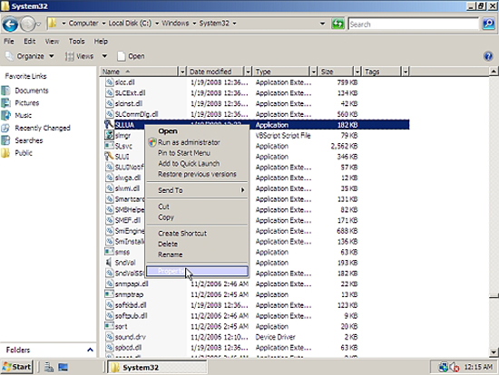Click the vertical scrollbar down arrow
The height and width of the screenshot is (375, 499).
coord(494,352)
